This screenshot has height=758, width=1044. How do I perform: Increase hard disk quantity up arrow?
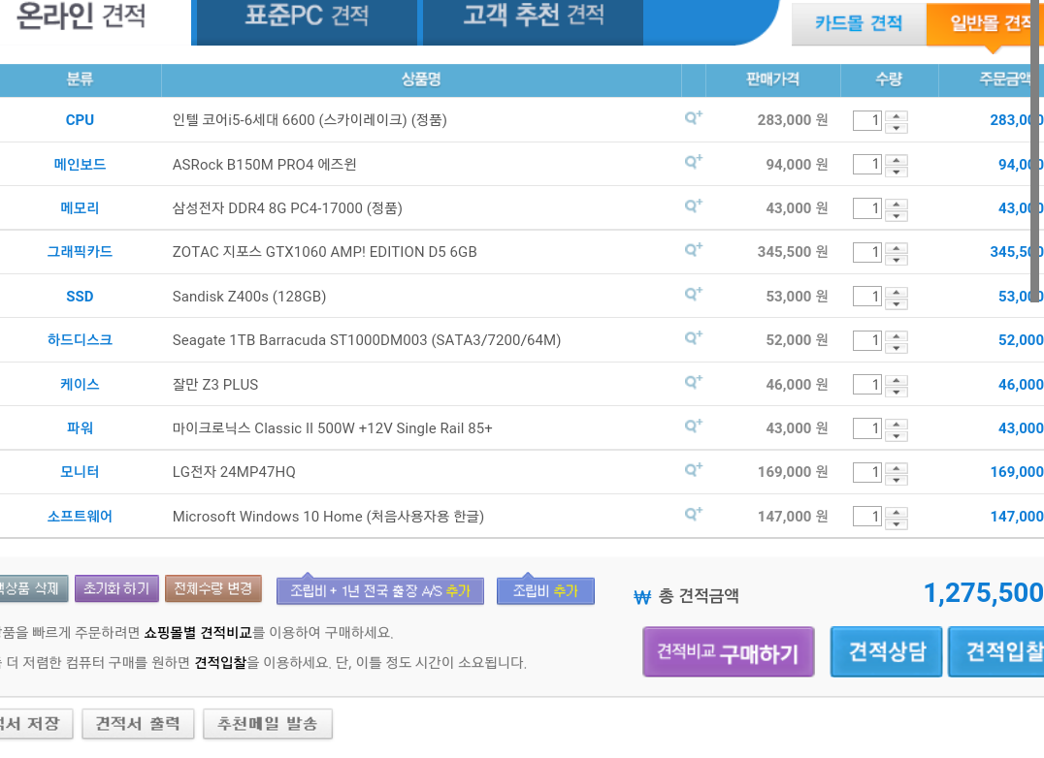pos(897,335)
